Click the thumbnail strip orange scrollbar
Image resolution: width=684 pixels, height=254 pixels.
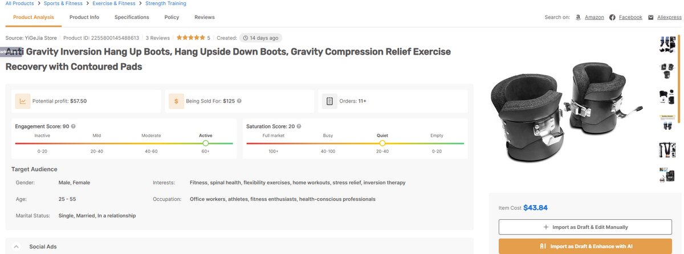[680, 79]
